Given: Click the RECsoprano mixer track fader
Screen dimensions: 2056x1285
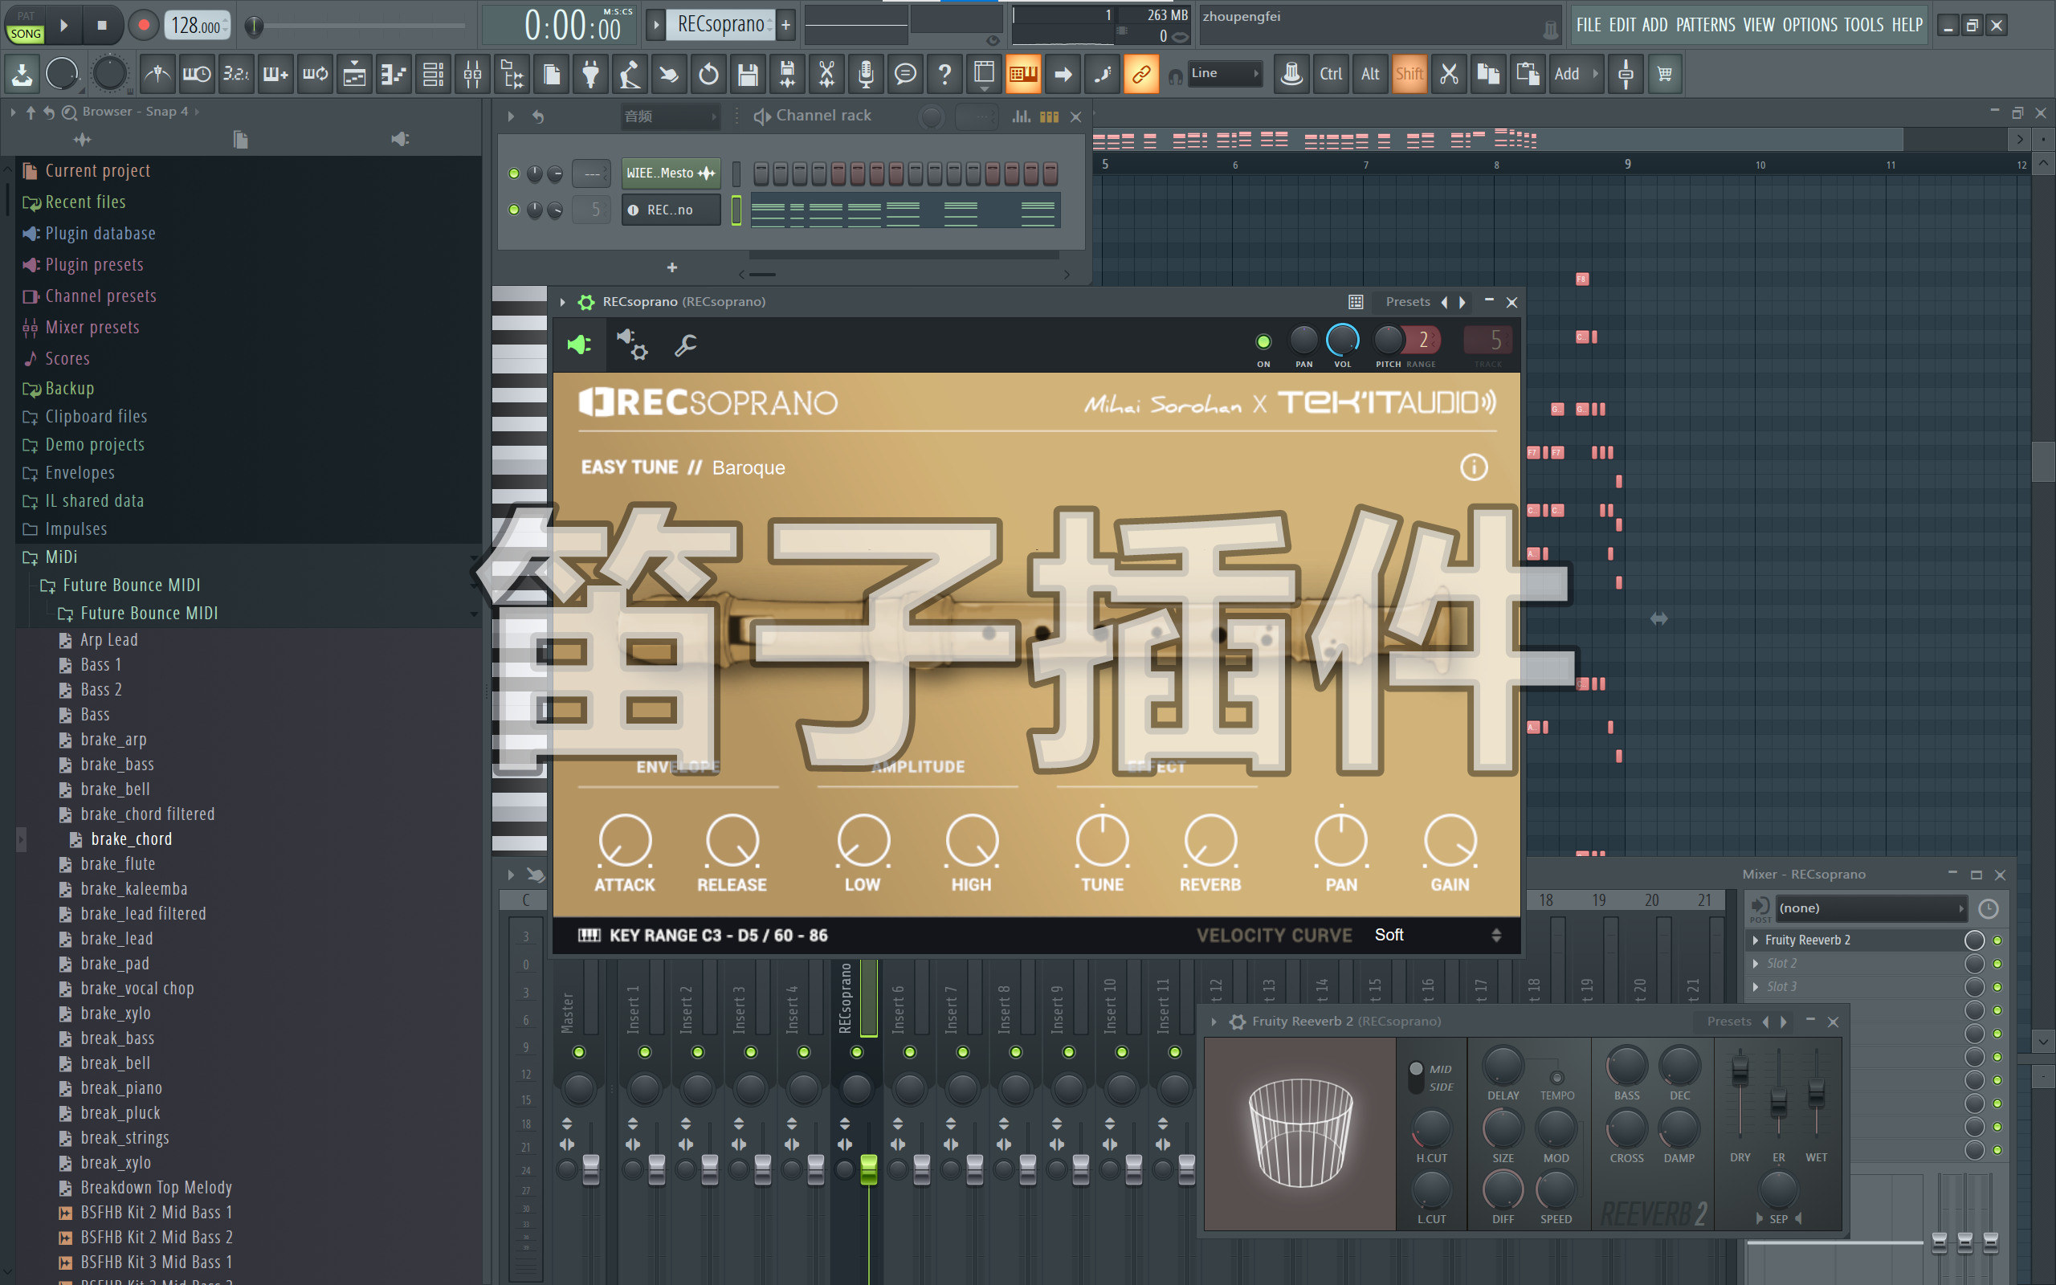Looking at the screenshot, I should click(x=868, y=1169).
